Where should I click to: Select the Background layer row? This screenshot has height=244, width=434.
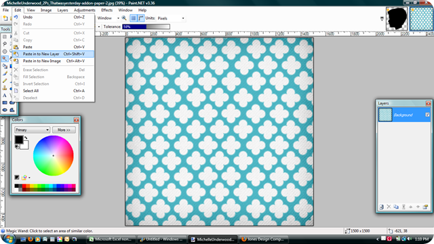tap(404, 115)
